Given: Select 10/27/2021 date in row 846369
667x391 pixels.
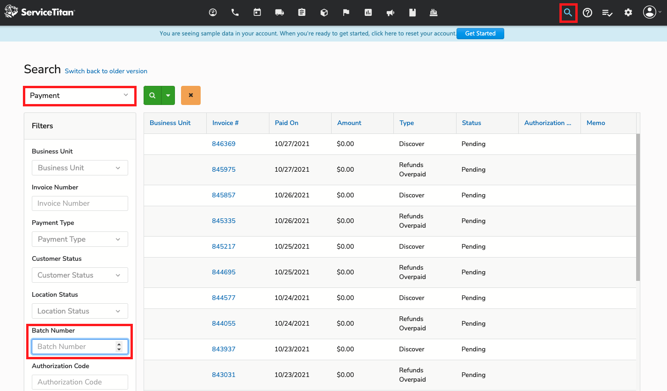Looking at the screenshot, I should coord(292,144).
